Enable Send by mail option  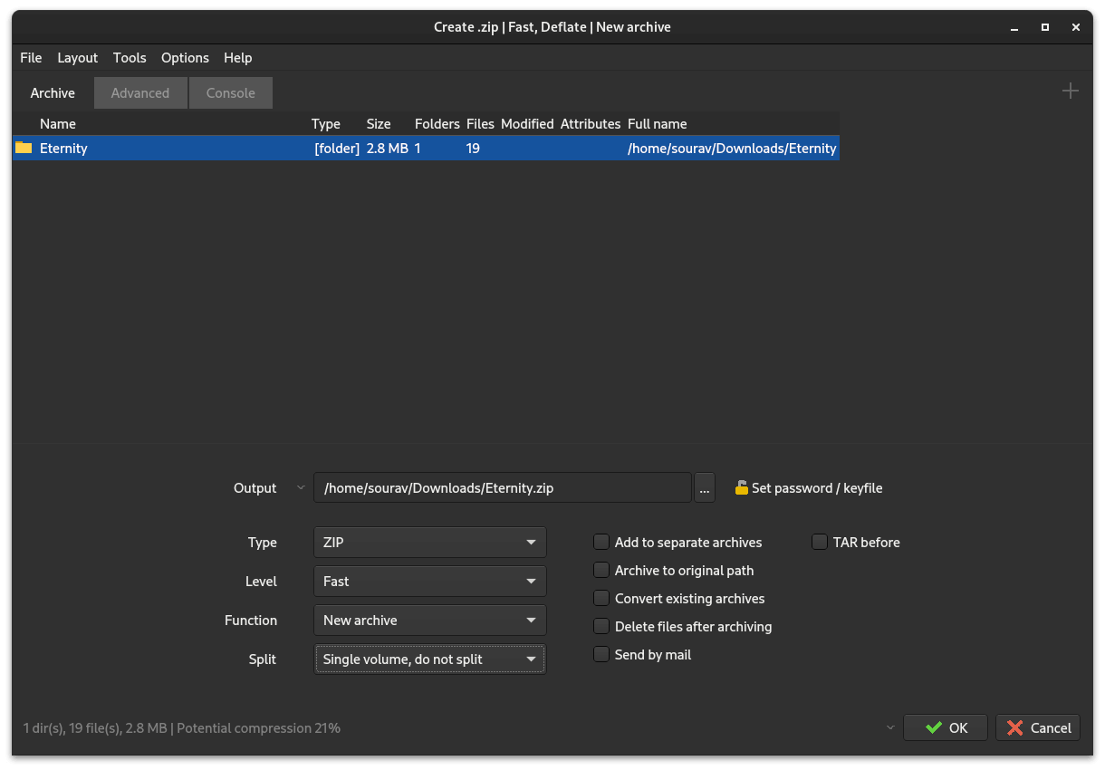point(601,654)
